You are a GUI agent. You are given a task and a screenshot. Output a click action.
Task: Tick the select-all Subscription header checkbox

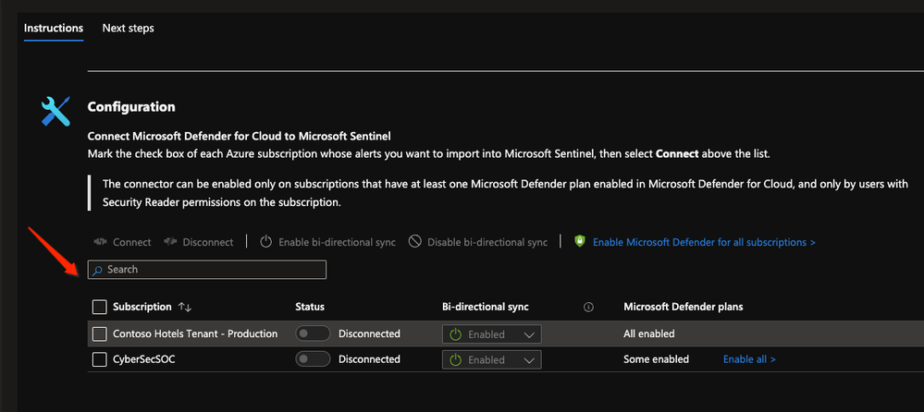[x=100, y=308]
